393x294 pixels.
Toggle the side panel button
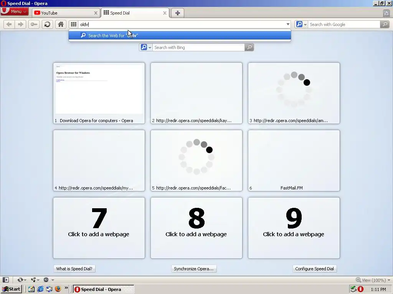click(x=6, y=280)
